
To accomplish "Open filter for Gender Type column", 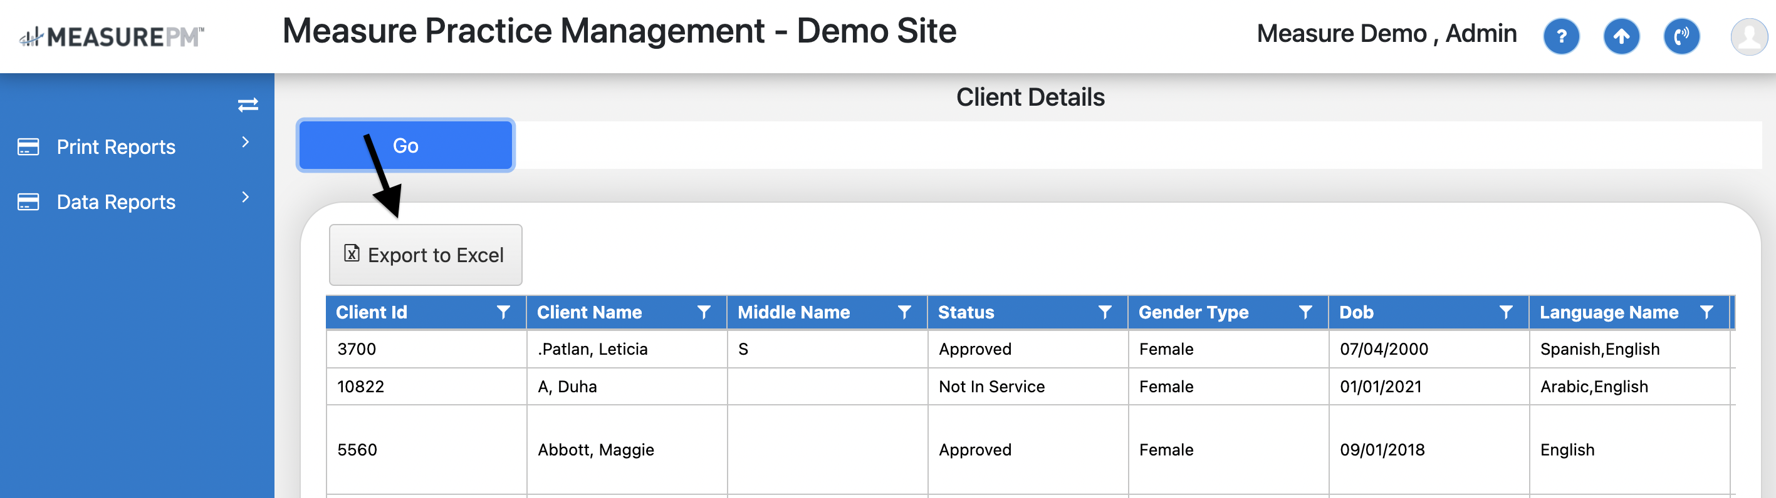I will [1306, 313].
